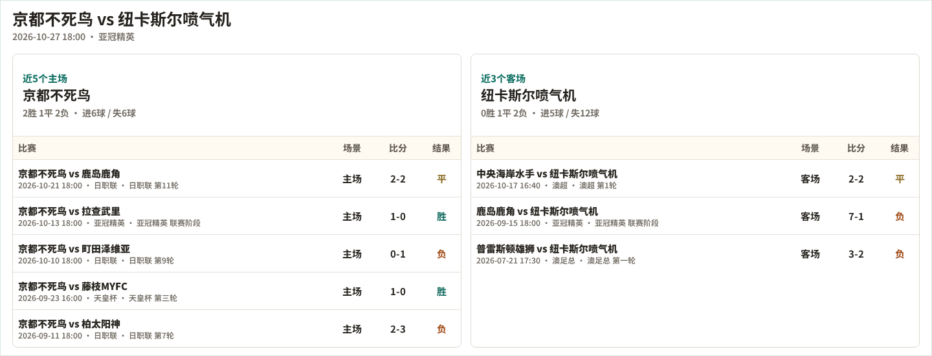Click the 近3个客场 label

pyautogui.click(x=503, y=78)
